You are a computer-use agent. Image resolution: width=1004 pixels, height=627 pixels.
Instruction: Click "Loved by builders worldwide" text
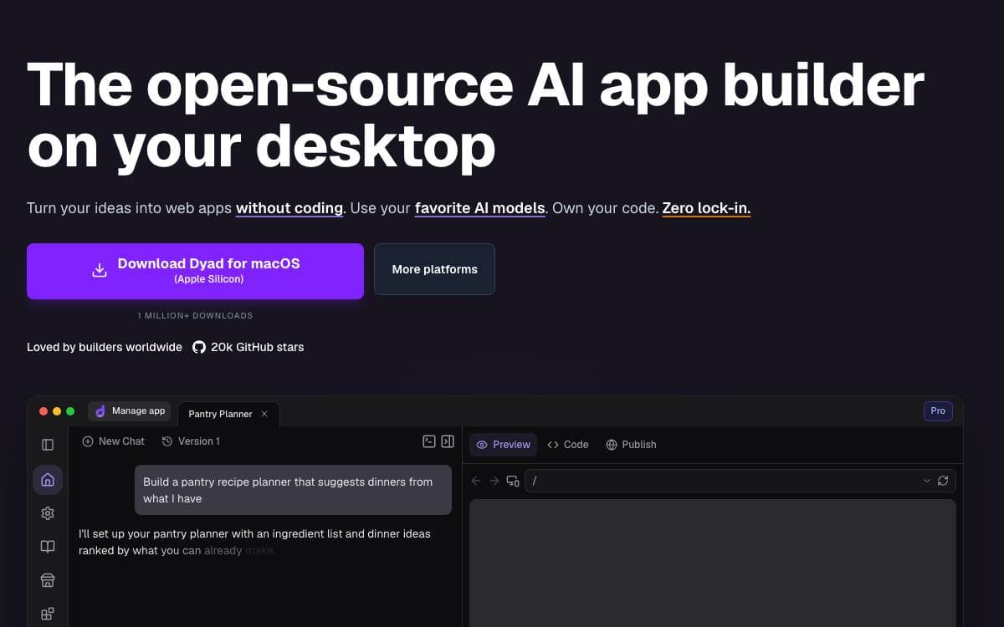point(105,347)
